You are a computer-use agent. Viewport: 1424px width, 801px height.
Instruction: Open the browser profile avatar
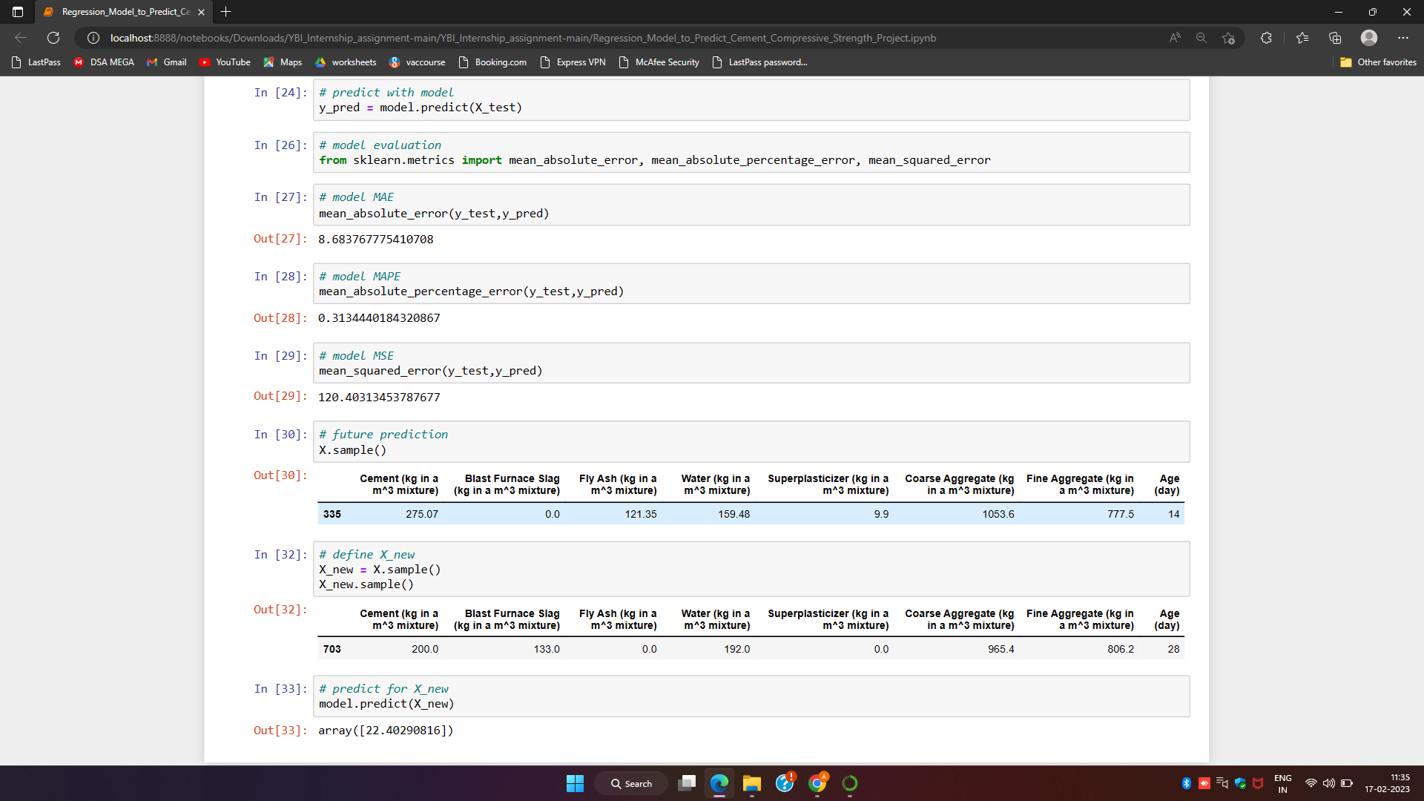1368,37
